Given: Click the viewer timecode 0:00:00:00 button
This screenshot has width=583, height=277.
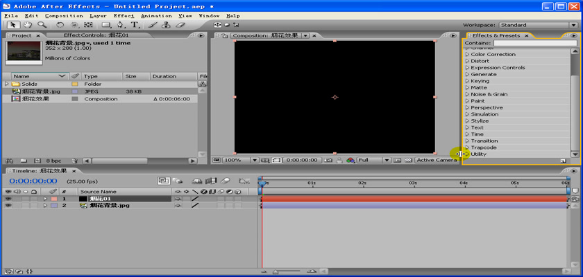Looking at the screenshot, I should point(301,160).
